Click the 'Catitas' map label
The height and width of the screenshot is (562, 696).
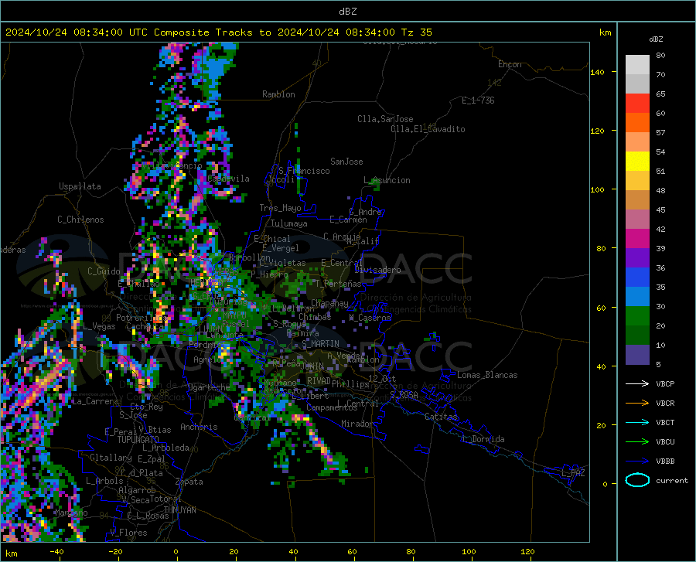pos(441,417)
